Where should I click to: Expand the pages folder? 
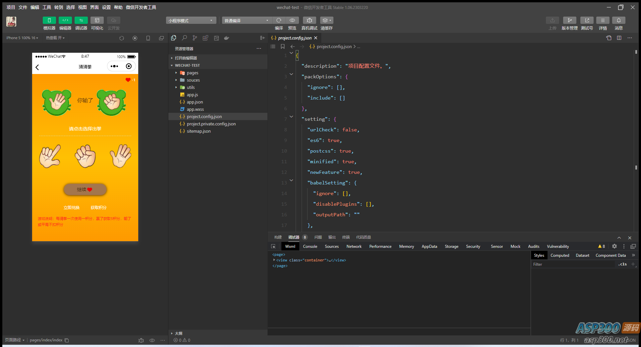click(x=192, y=73)
